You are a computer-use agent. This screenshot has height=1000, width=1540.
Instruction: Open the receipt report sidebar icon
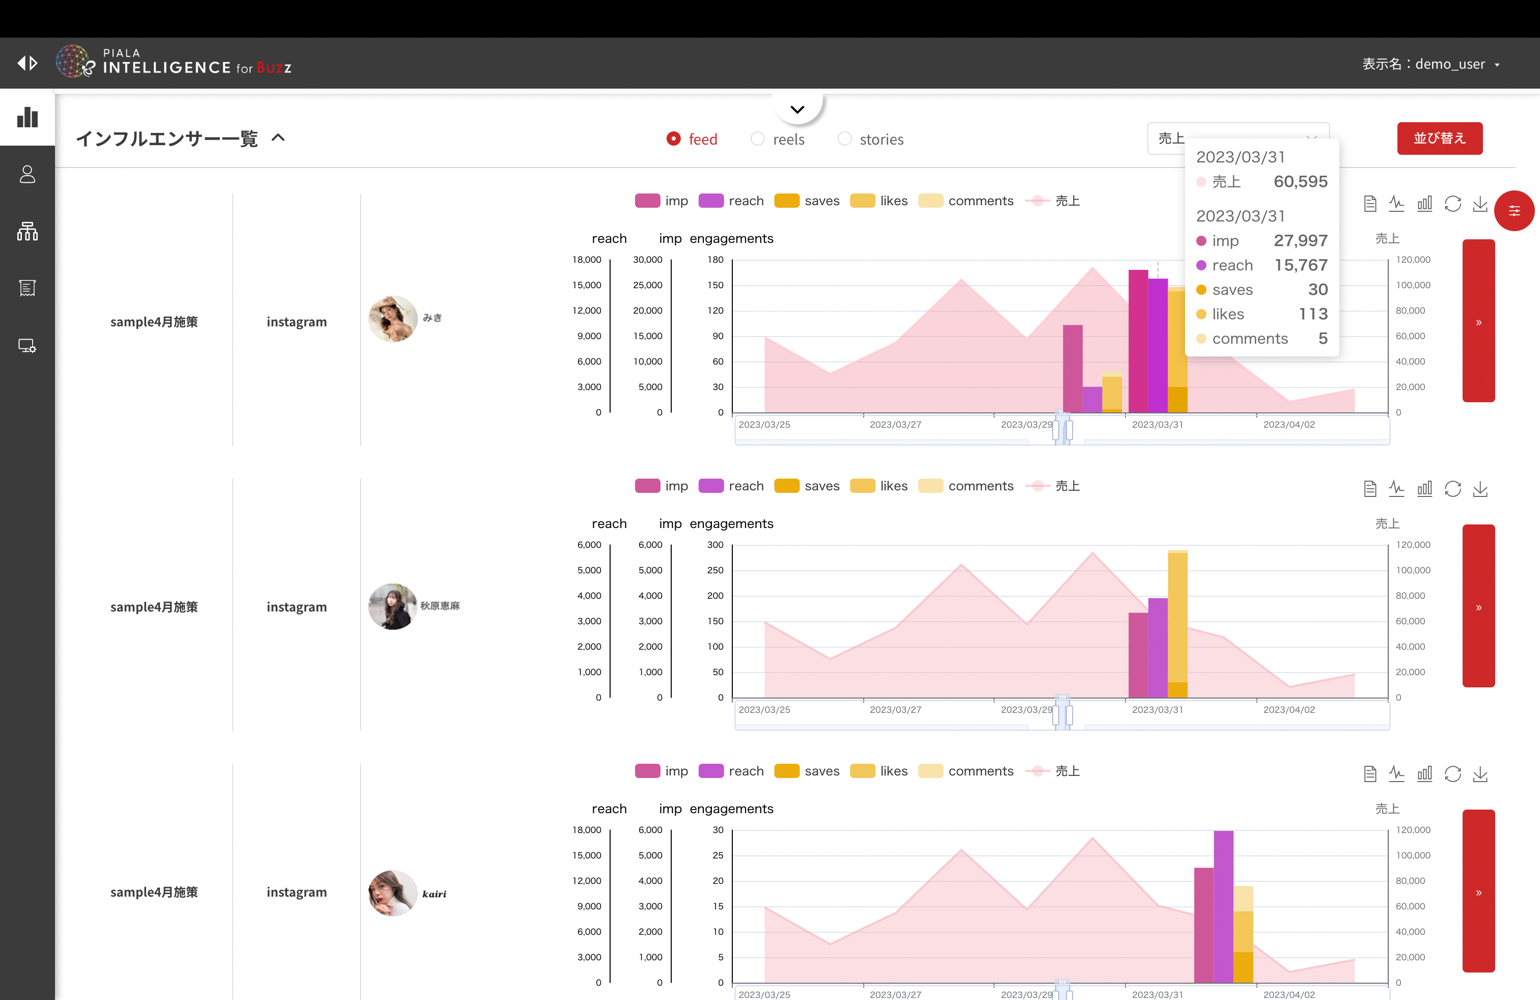pos(27,288)
